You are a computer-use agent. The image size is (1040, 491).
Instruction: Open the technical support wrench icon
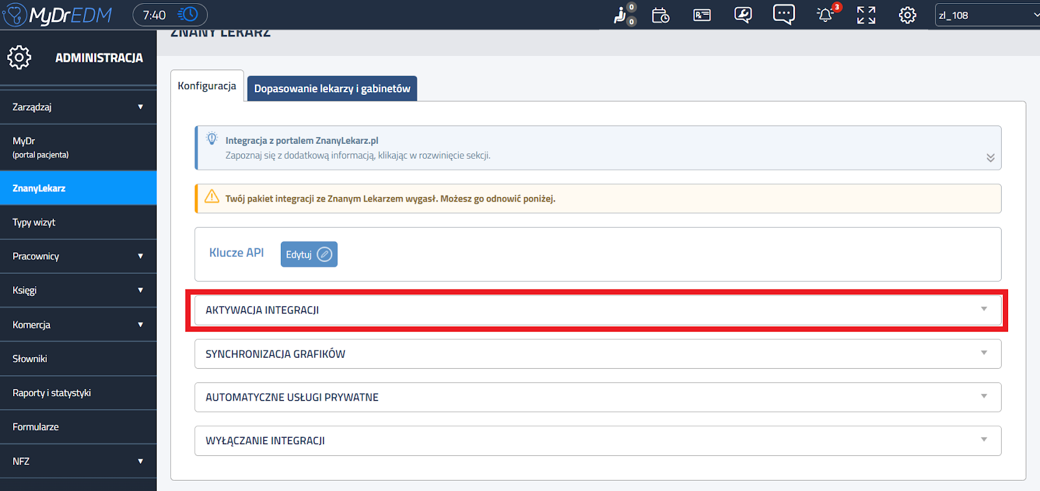point(743,15)
